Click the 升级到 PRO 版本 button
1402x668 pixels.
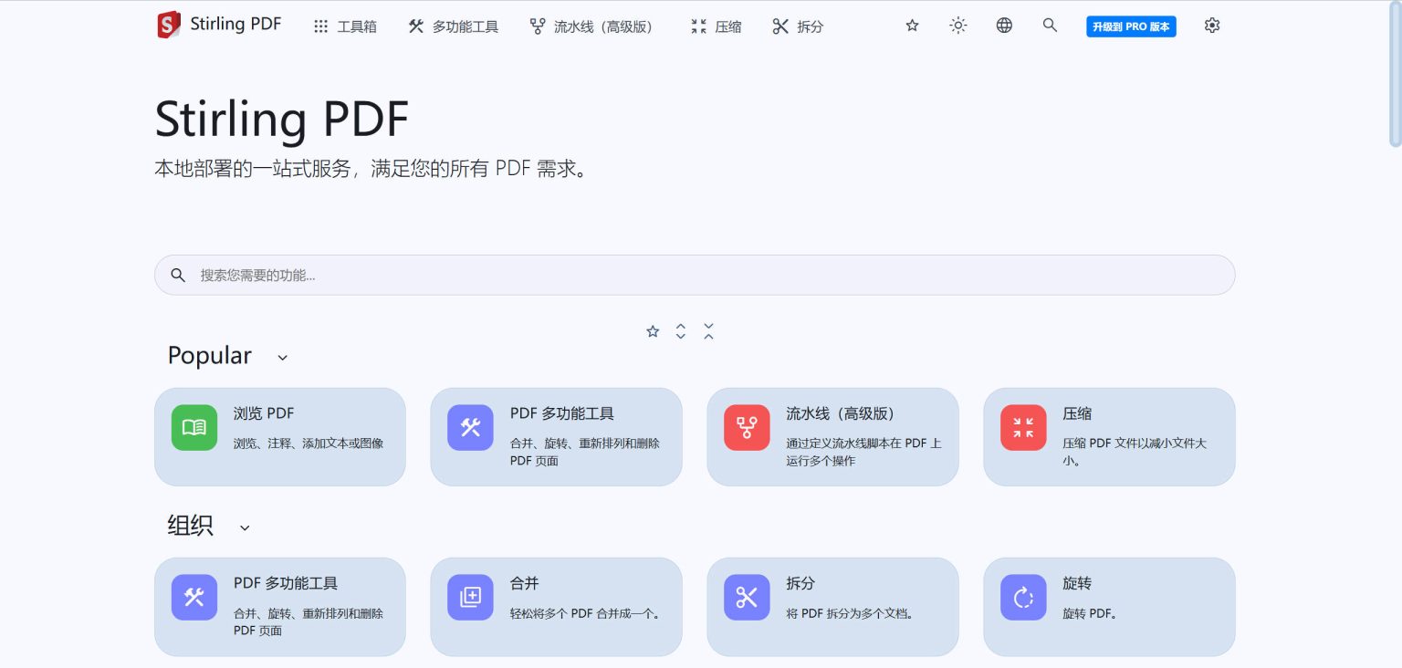pyautogui.click(x=1131, y=26)
